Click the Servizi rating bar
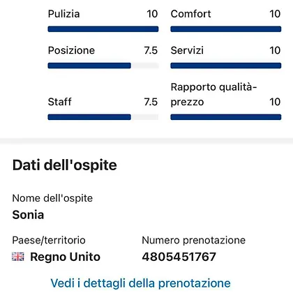This screenshot has width=293, height=293. 226,66
